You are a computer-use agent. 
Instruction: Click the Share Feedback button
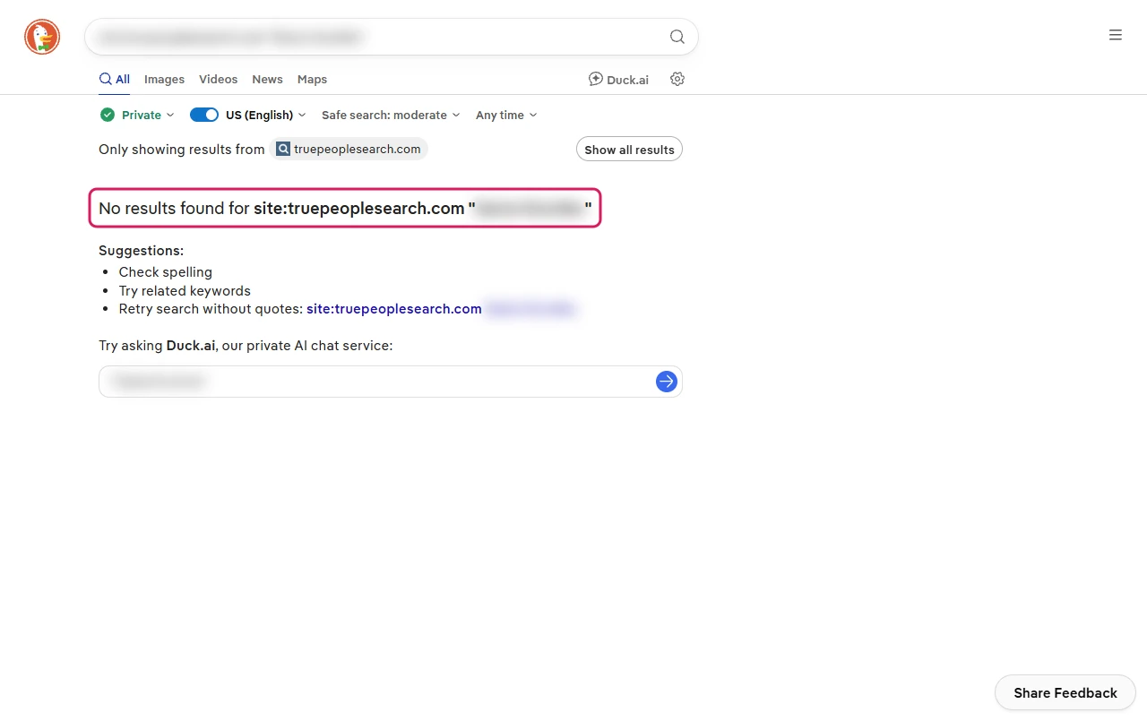click(1065, 692)
